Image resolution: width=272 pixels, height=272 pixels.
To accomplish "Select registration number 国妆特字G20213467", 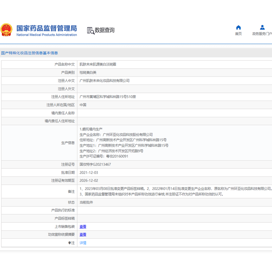I will pos(95,165).
